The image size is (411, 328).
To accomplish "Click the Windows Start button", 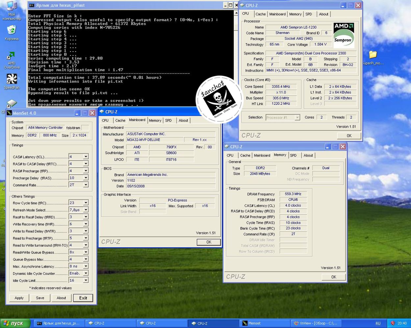I will pos(15,323).
